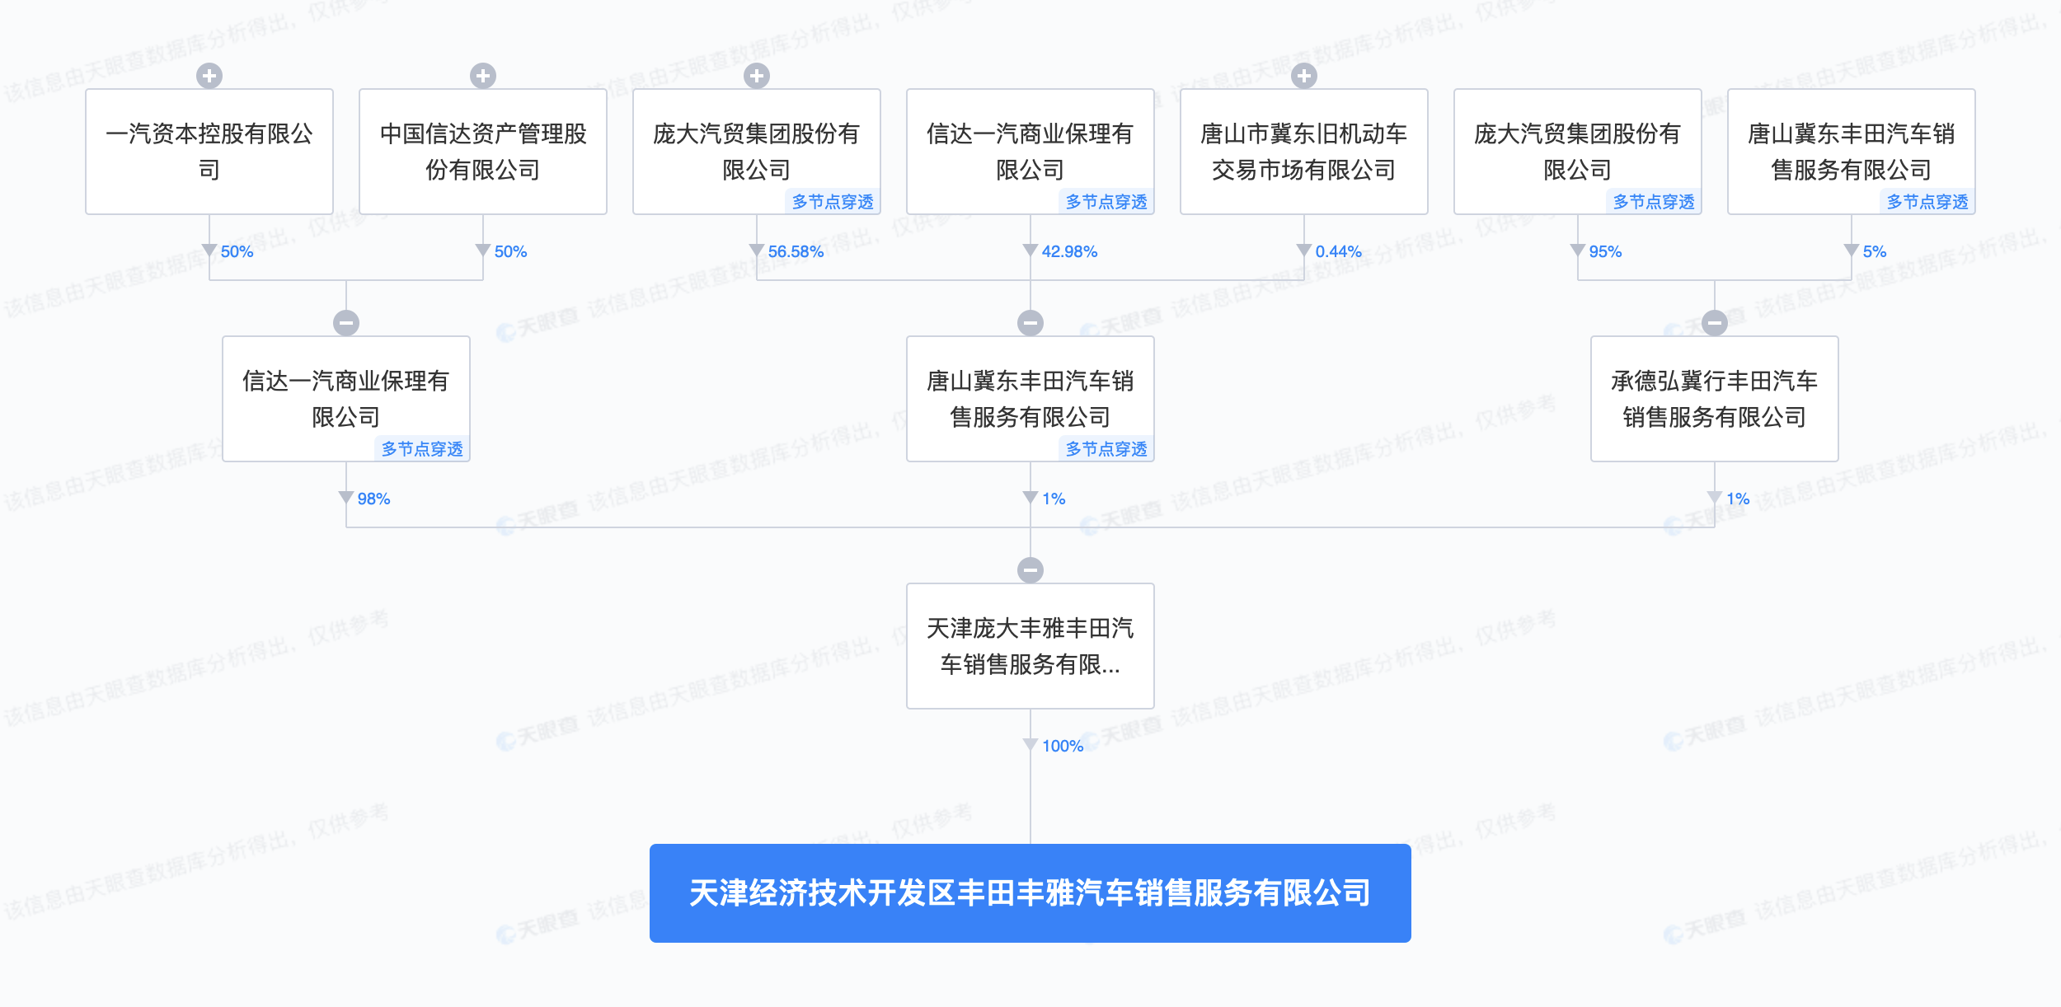The width and height of the screenshot is (2061, 1007).
Task: Expand shareholders above 中国信达资产管理股份有限公司
Action: tap(483, 76)
